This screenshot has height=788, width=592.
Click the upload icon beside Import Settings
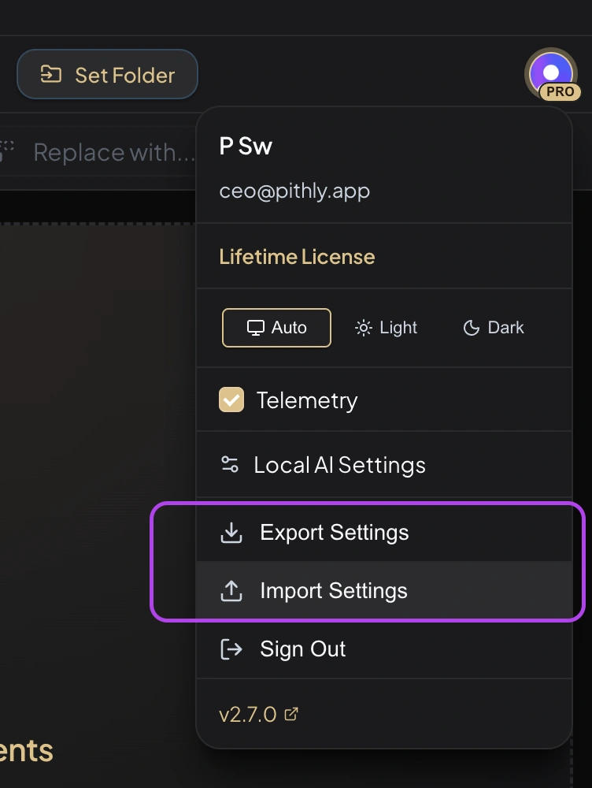[230, 590]
